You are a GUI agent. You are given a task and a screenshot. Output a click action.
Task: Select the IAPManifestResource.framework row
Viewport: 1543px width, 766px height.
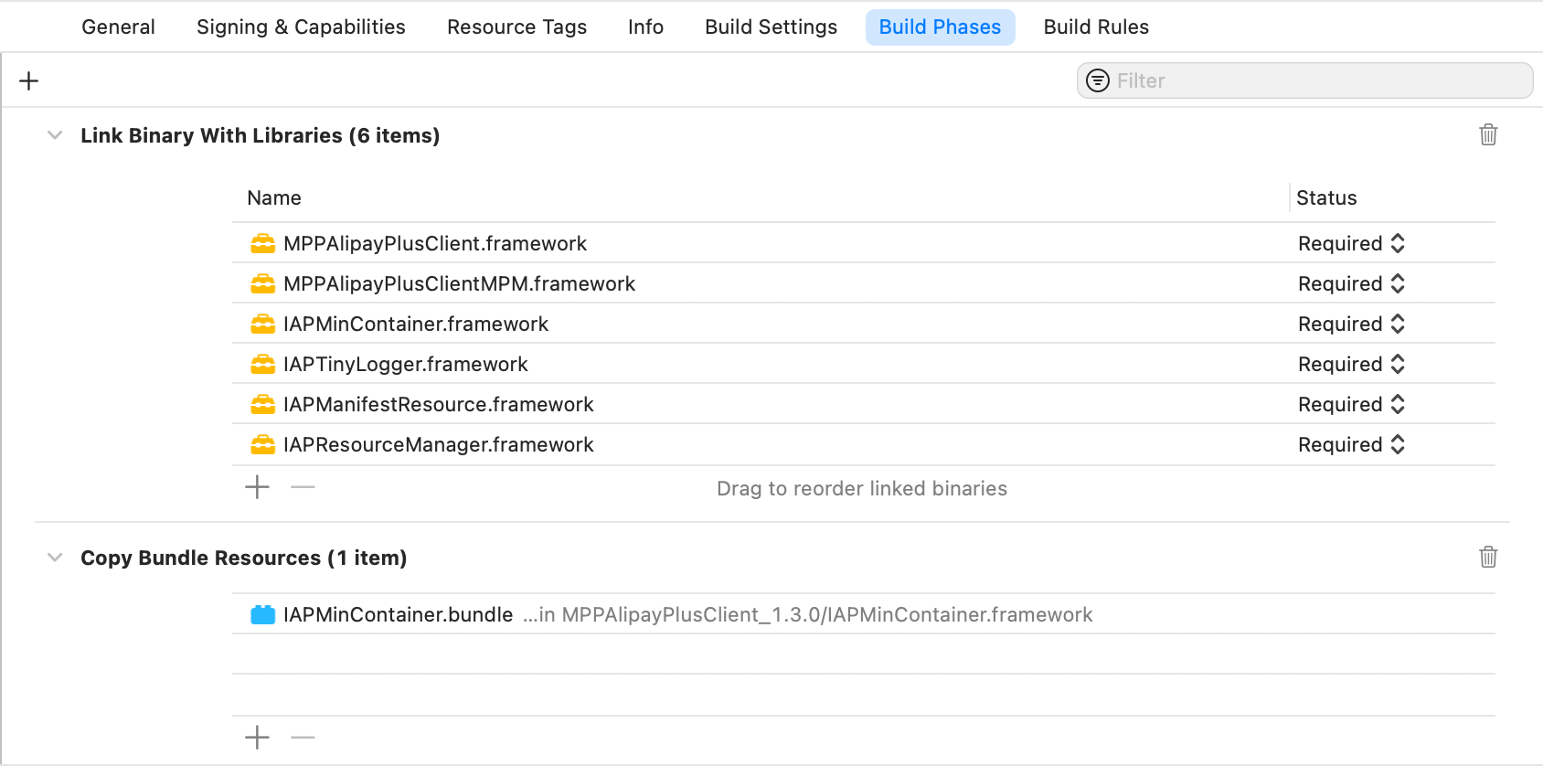click(x=864, y=404)
